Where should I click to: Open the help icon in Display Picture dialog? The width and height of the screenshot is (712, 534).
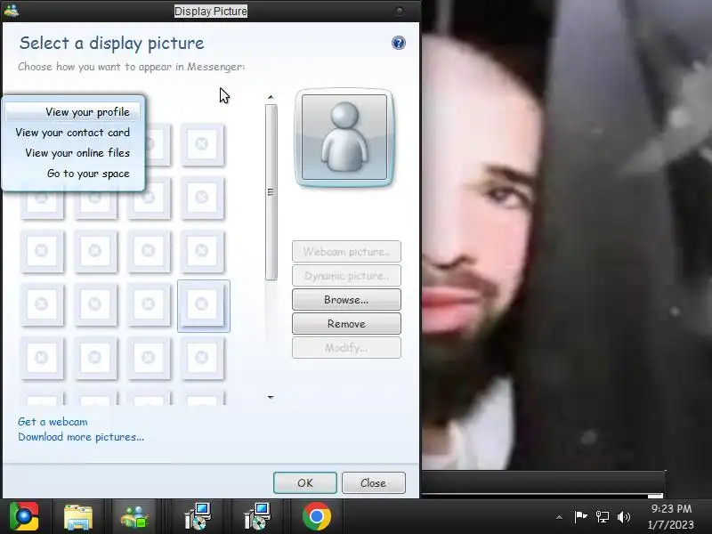(398, 43)
